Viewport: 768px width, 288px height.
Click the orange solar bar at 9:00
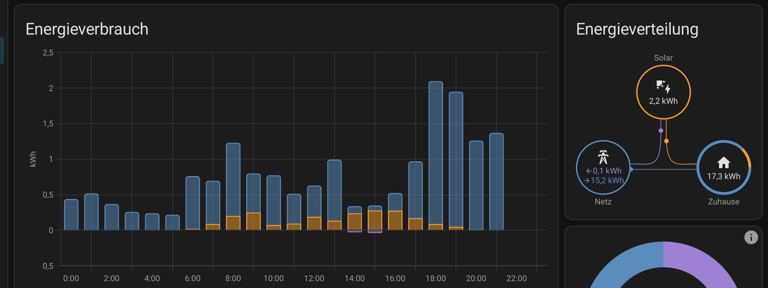(x=253, y=221)
